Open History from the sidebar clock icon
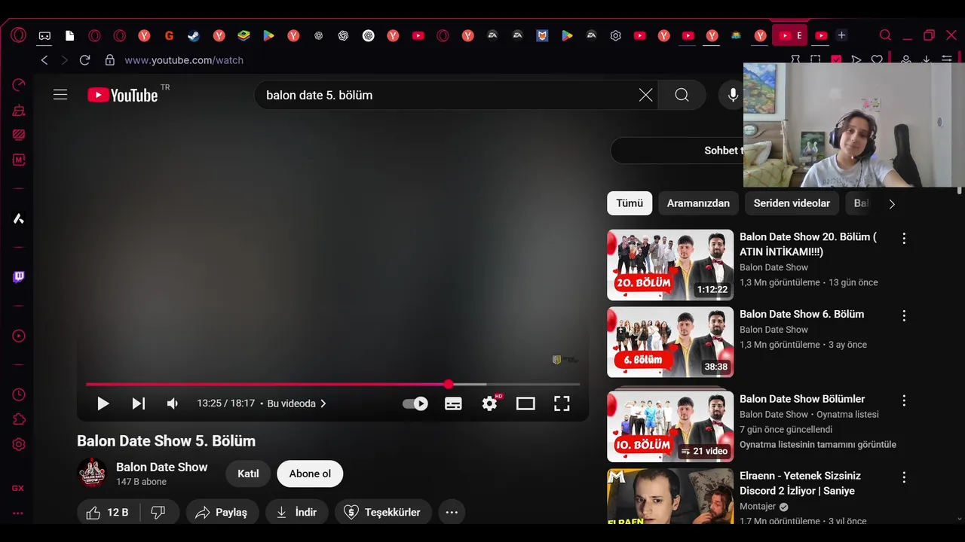 pyautogui.click(x=19, y=394)
